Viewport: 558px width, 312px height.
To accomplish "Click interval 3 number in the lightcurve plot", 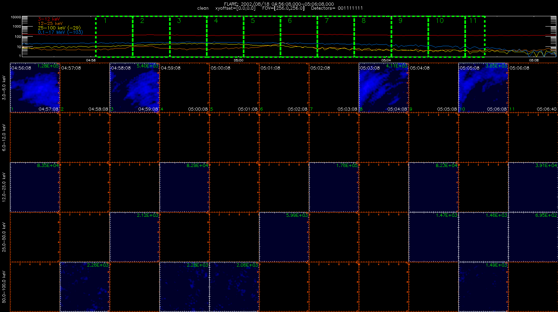I will (179, 21).
